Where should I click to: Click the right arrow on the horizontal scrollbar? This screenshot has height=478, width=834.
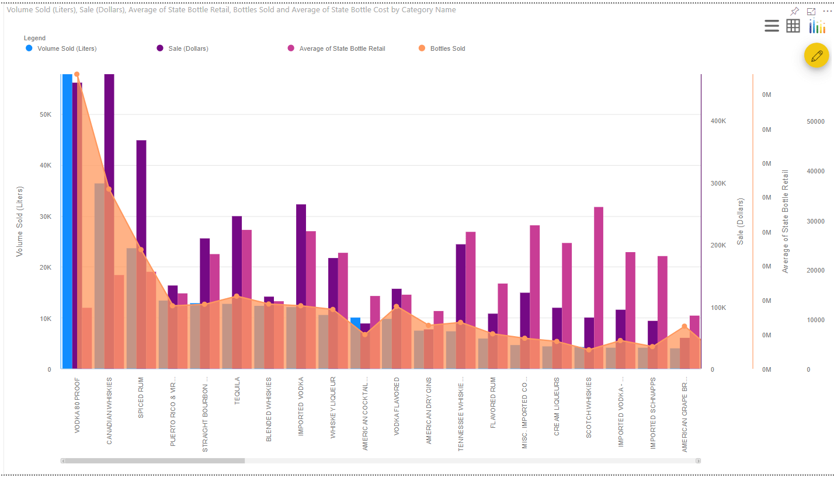pyautogui.click(x=699, y=460)
